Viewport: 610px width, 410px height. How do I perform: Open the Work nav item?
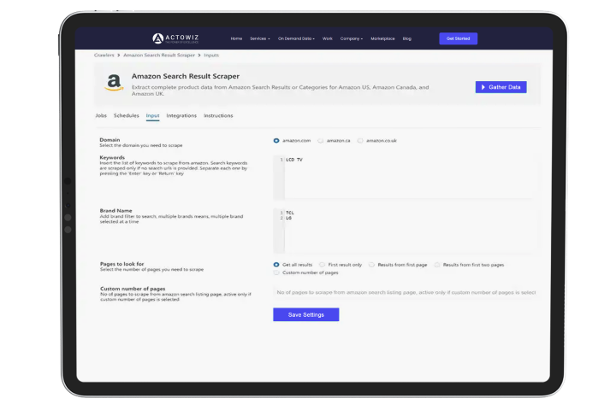[x=327, y=38]
